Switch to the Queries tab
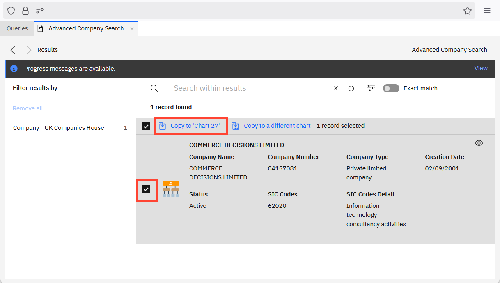This screenshot has height=283, width=500. (x=17, y=28)
